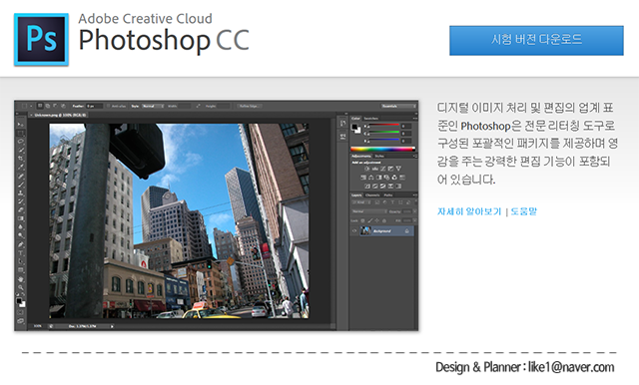Select the Crop tool

coord(20,159)
